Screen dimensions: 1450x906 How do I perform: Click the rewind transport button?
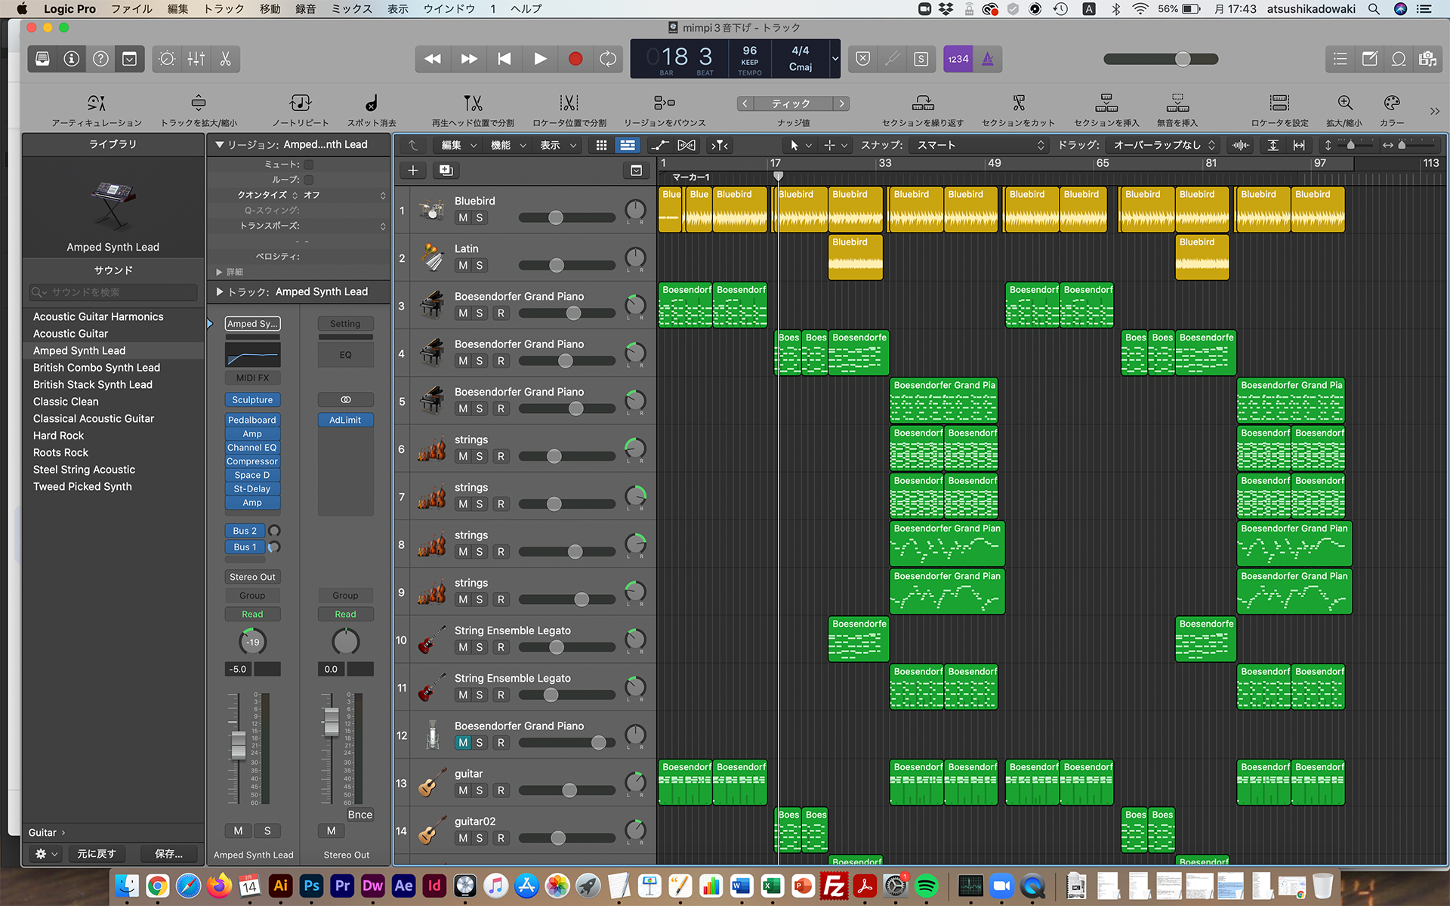pyautogui.click(x=433, y=59)
